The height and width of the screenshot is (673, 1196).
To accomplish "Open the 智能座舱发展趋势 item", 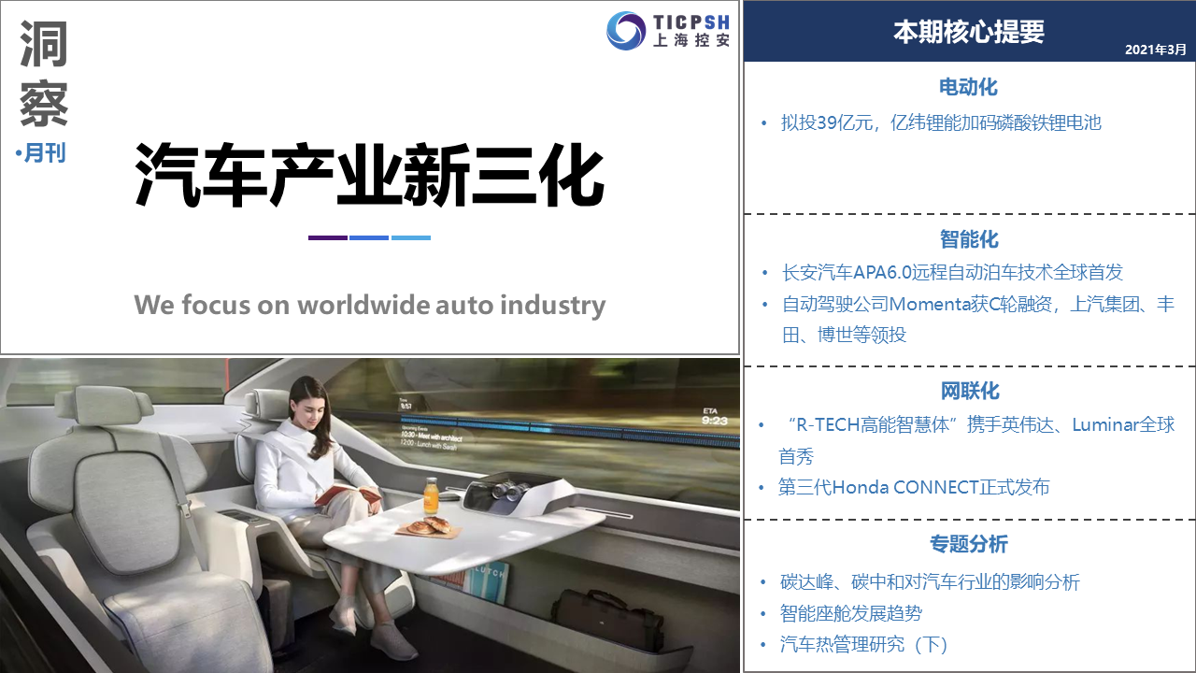I will [x=851, y=613].
